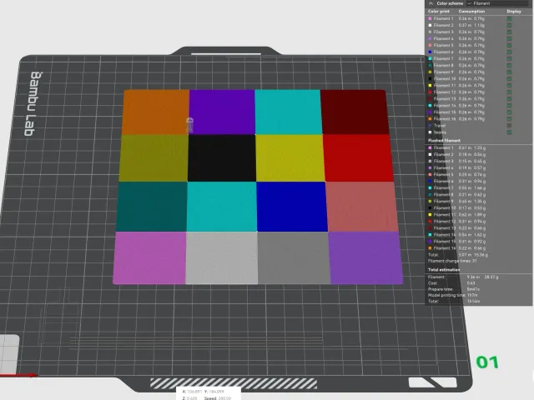The height and width of the screenshot is (400, 534).
Task: Click 'Filament 13' label in Color print list
Action: tap(445, 99)
